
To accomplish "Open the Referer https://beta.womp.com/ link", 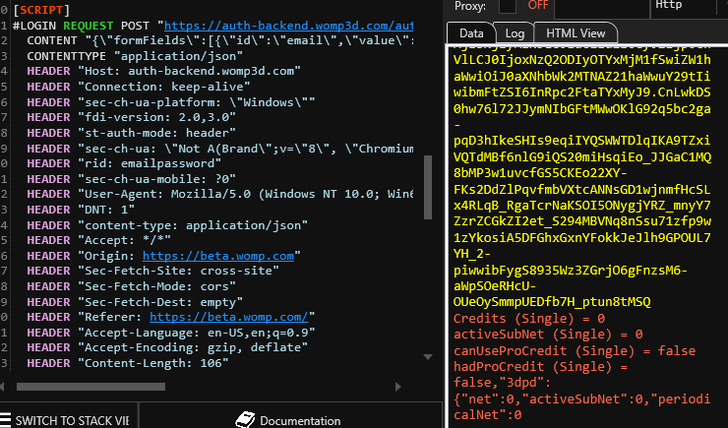I will pyautogui.click(x=229, y=317).
